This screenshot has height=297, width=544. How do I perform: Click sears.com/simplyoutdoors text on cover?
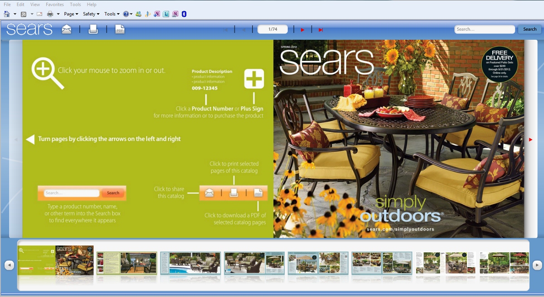400,230
